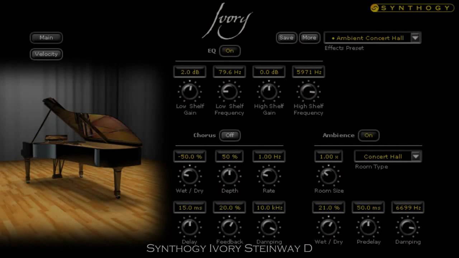Image resolution: width=459 pixels, height=258 pixels.
Task: Toggle the Ambience On switch
Action: [x=368, y=135]
